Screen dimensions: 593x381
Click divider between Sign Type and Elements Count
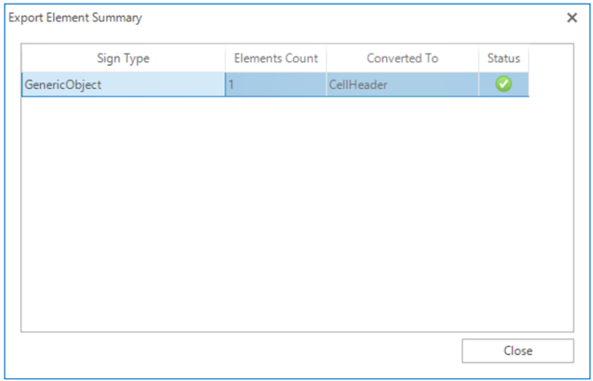click(226, 58)
